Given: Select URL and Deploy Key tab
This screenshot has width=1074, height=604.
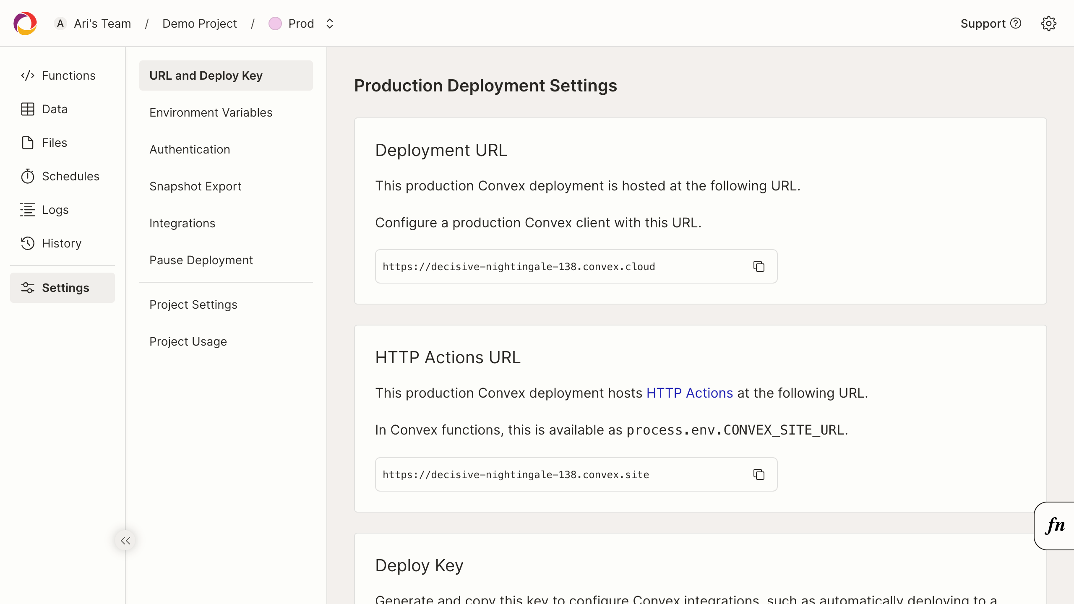Looking at the screenshot, I should pyautogui.click(x=226, y=75).
